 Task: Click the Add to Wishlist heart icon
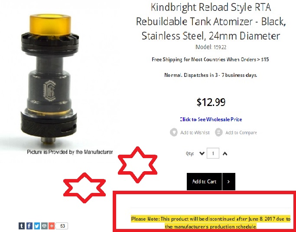(x=174, y=132)
